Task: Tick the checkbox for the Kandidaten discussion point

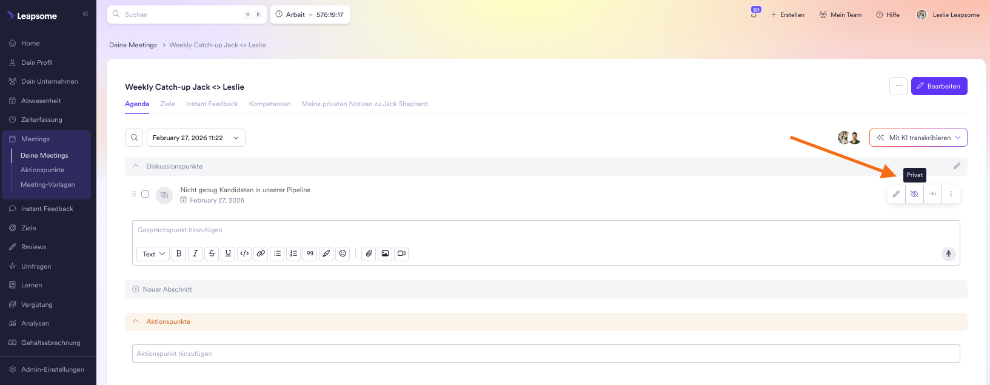Action: 145,194
